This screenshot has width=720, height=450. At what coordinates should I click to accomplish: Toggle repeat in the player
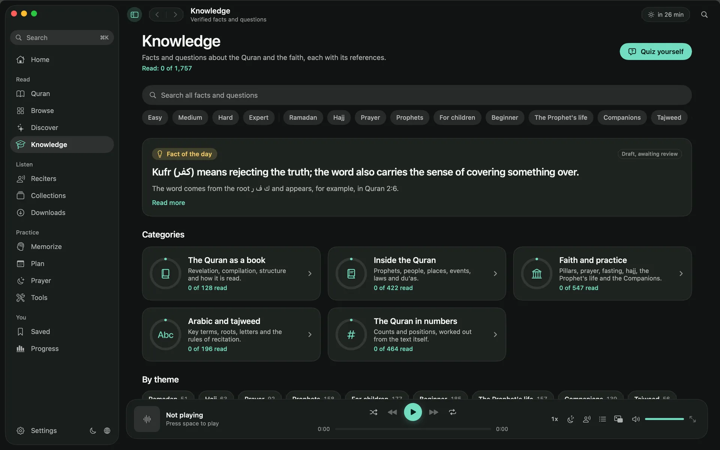[453, 412]
